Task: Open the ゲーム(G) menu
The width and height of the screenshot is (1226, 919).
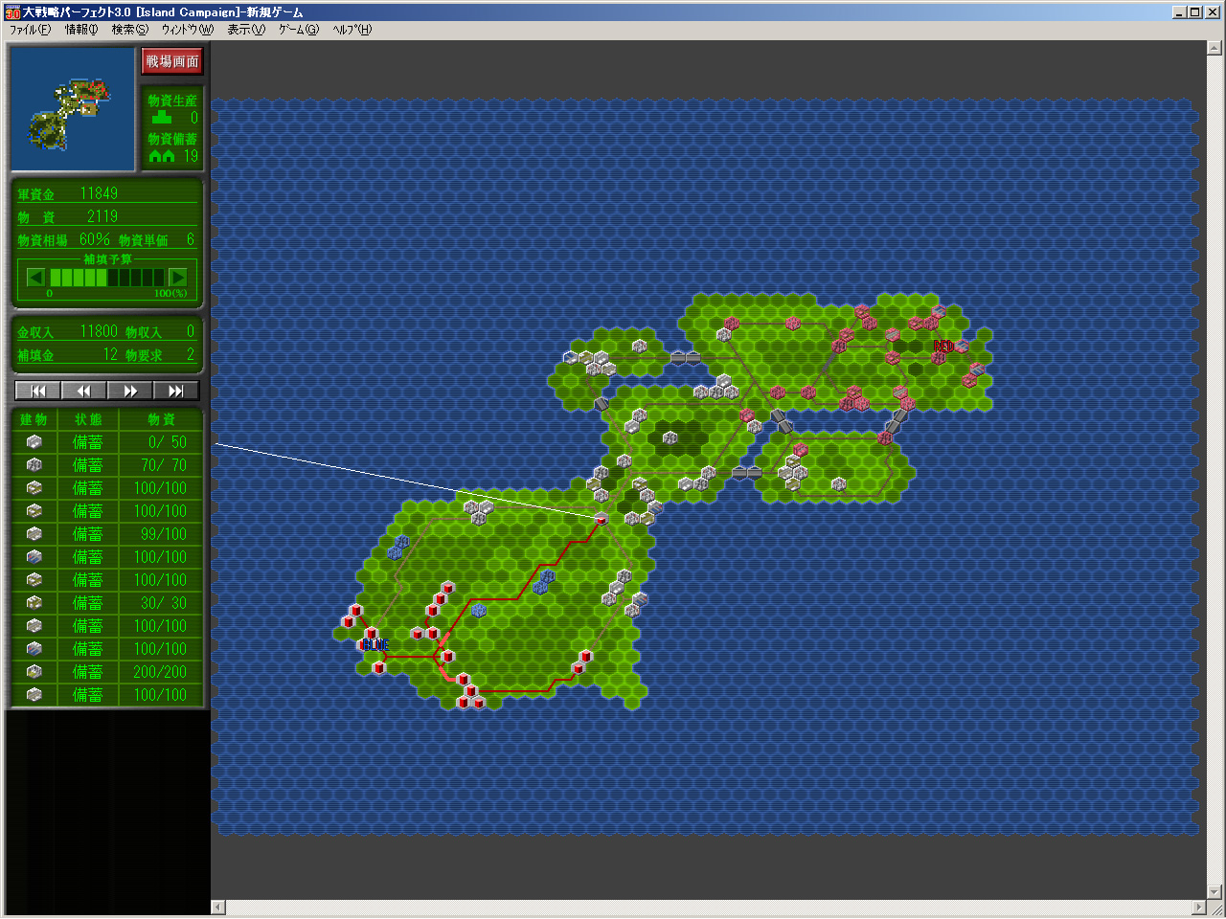Action: pos(299,30)
